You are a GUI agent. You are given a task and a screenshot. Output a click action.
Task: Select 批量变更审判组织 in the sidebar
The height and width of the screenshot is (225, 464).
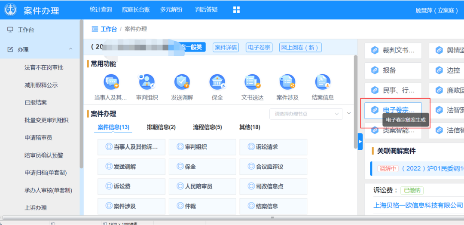(x=46, y=120)
